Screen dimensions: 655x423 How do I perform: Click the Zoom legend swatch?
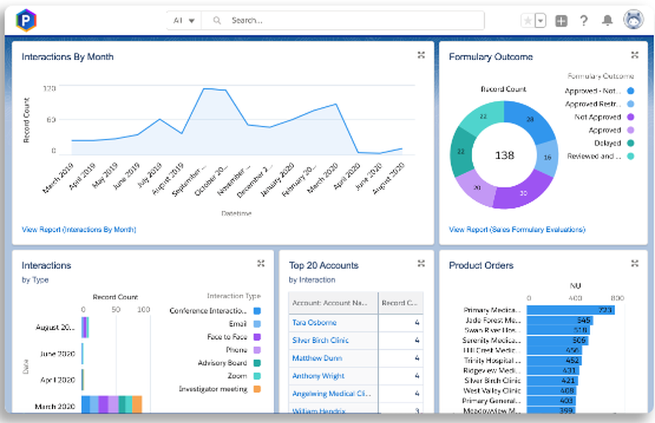click(x=257, y=376)
